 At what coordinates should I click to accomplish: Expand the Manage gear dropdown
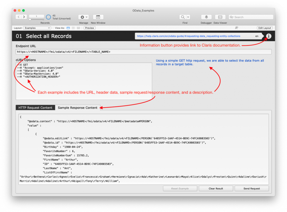point(84,17)
